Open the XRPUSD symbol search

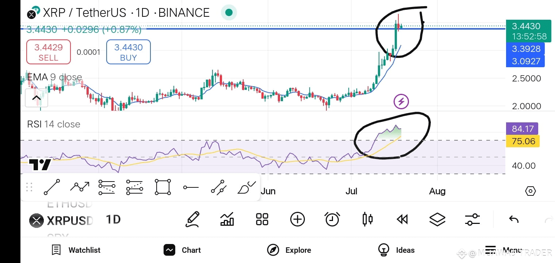click(x=61, y=221)
